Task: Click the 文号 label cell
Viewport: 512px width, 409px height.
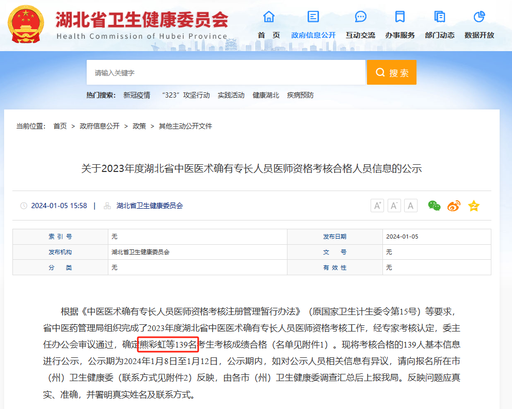Action: [335, 252]
